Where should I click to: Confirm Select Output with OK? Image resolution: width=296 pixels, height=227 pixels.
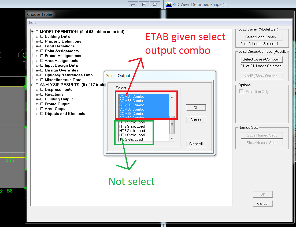[196, 108]
